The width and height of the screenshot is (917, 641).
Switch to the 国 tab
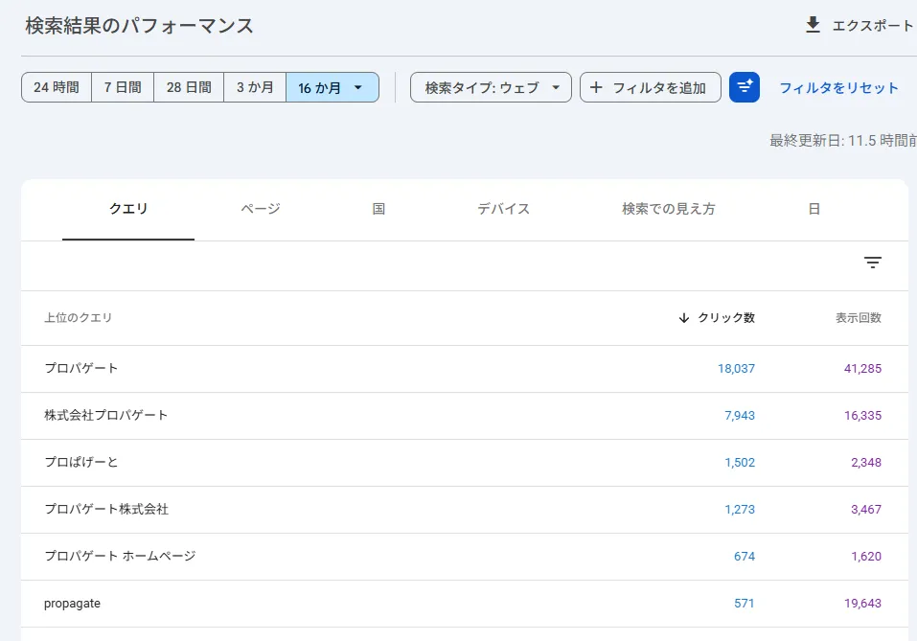[x=378, y=209]
